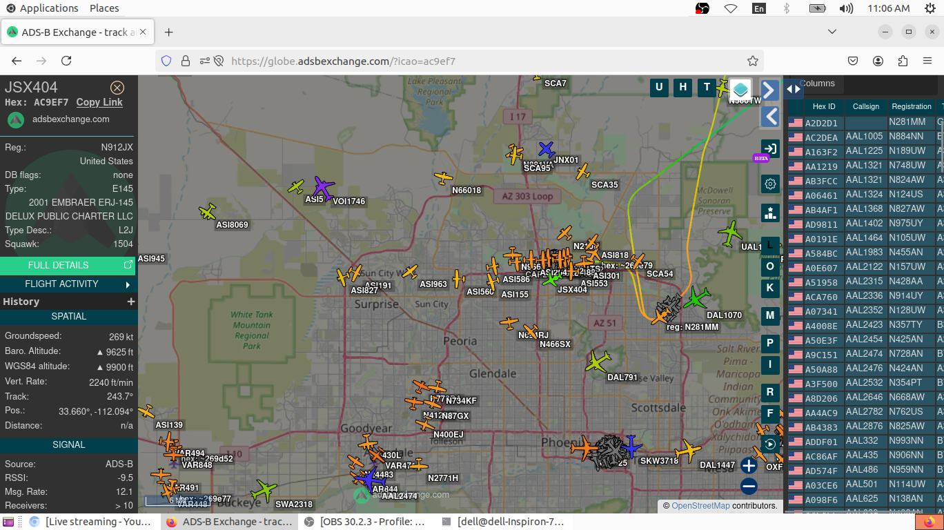Toggle the P map option button
Image resolution: width=944 pixels, height=530 pixels.
tap(770, 343)
